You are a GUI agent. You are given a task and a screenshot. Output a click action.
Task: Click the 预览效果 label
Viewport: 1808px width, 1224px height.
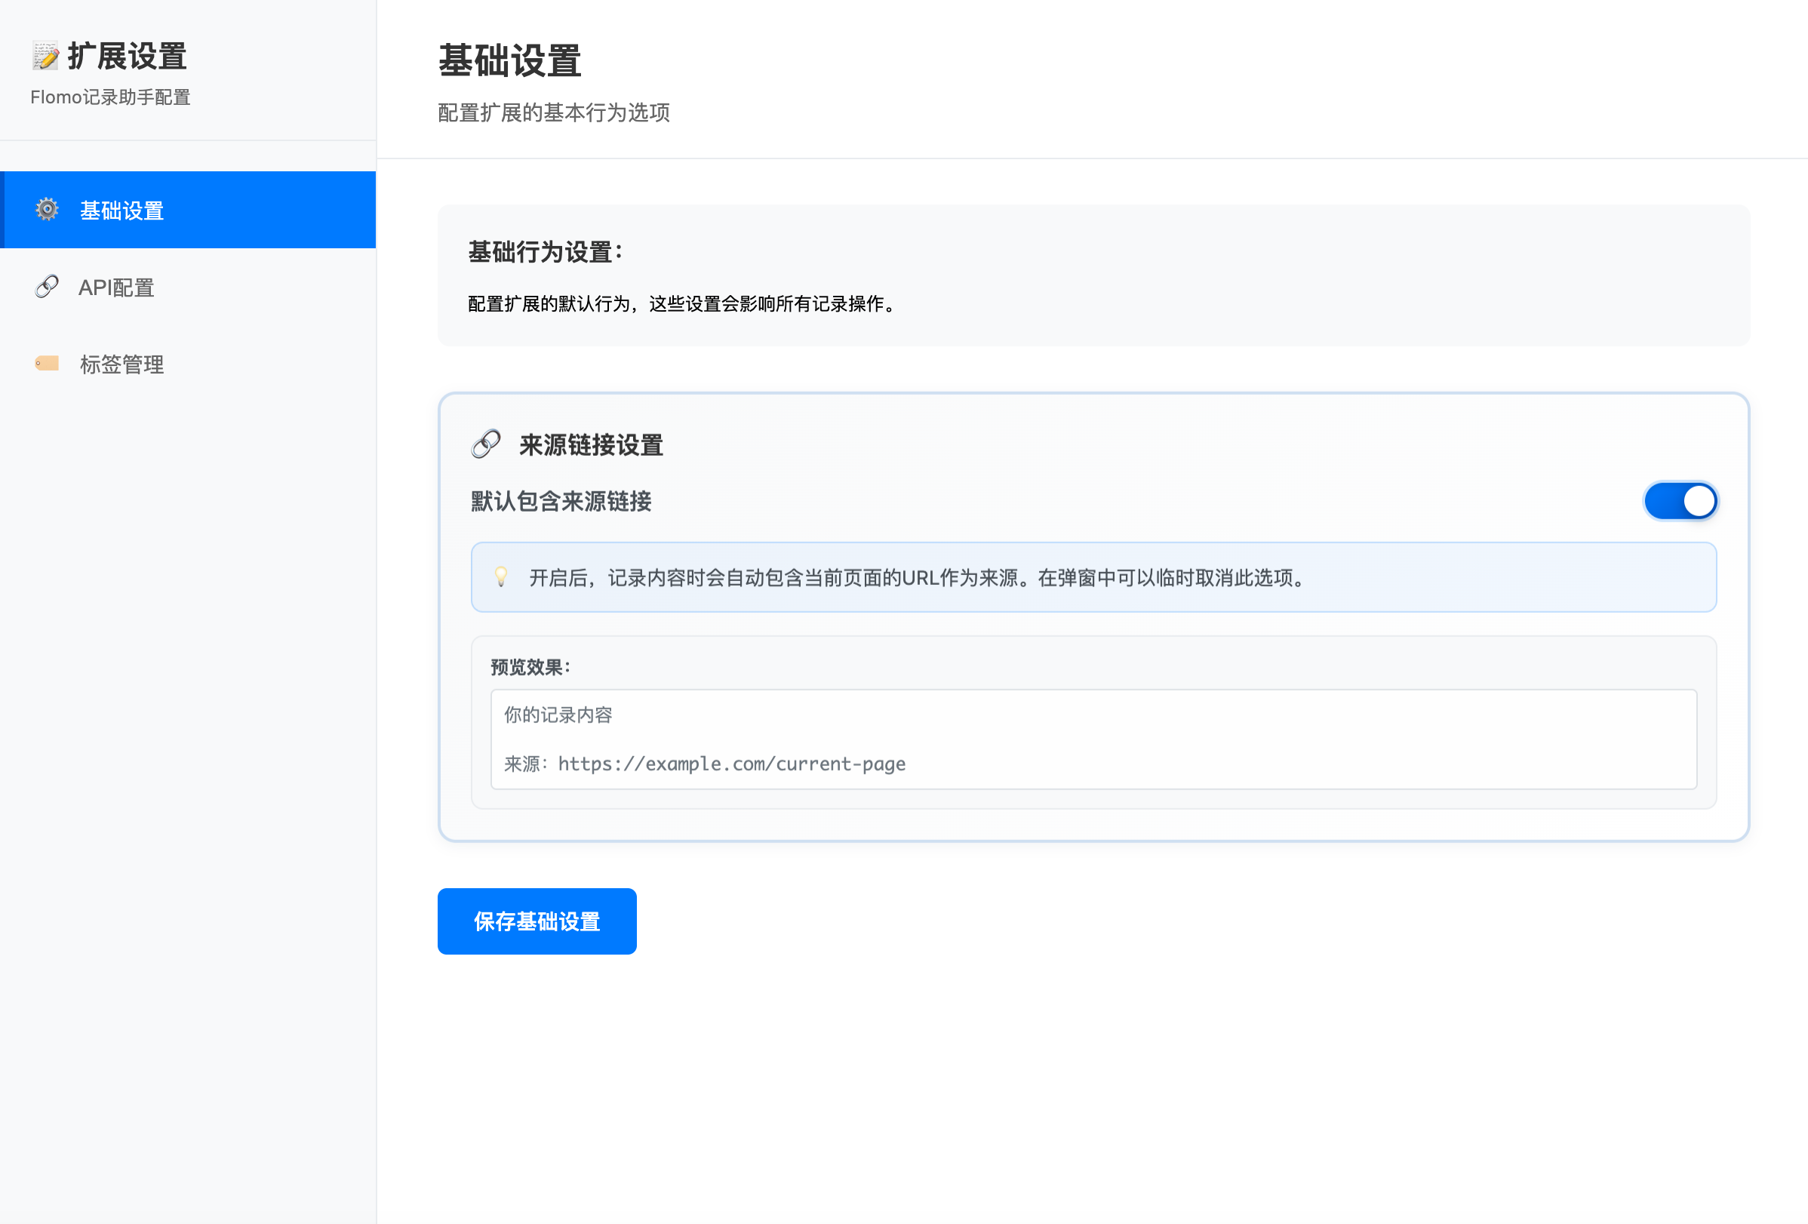click(x=530, y=667)
